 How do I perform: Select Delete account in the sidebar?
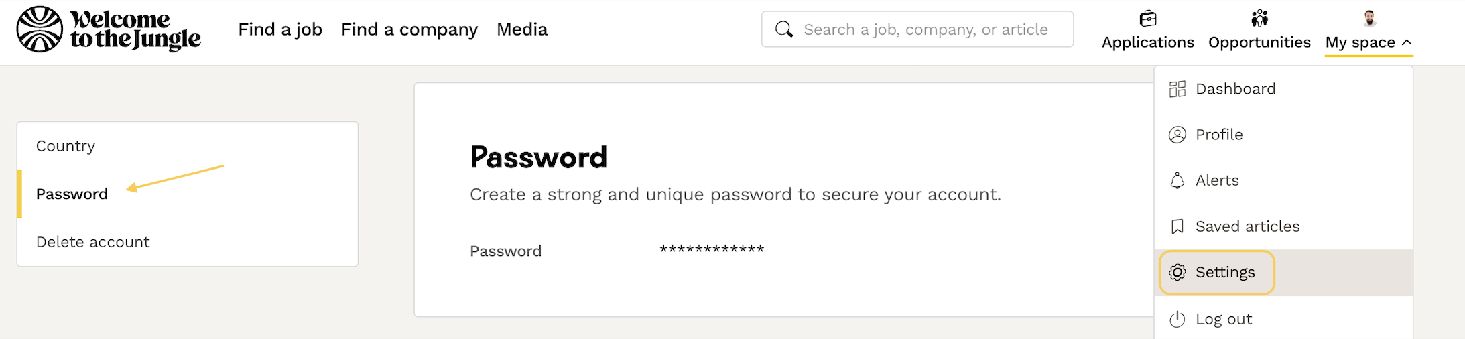click(93, 242)
